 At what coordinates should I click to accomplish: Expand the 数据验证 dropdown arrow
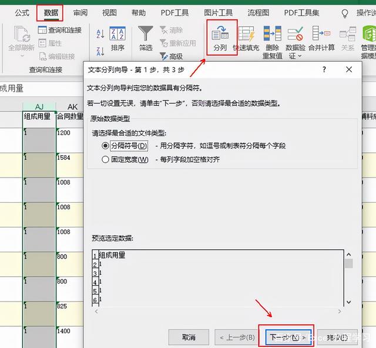(300, 56)
